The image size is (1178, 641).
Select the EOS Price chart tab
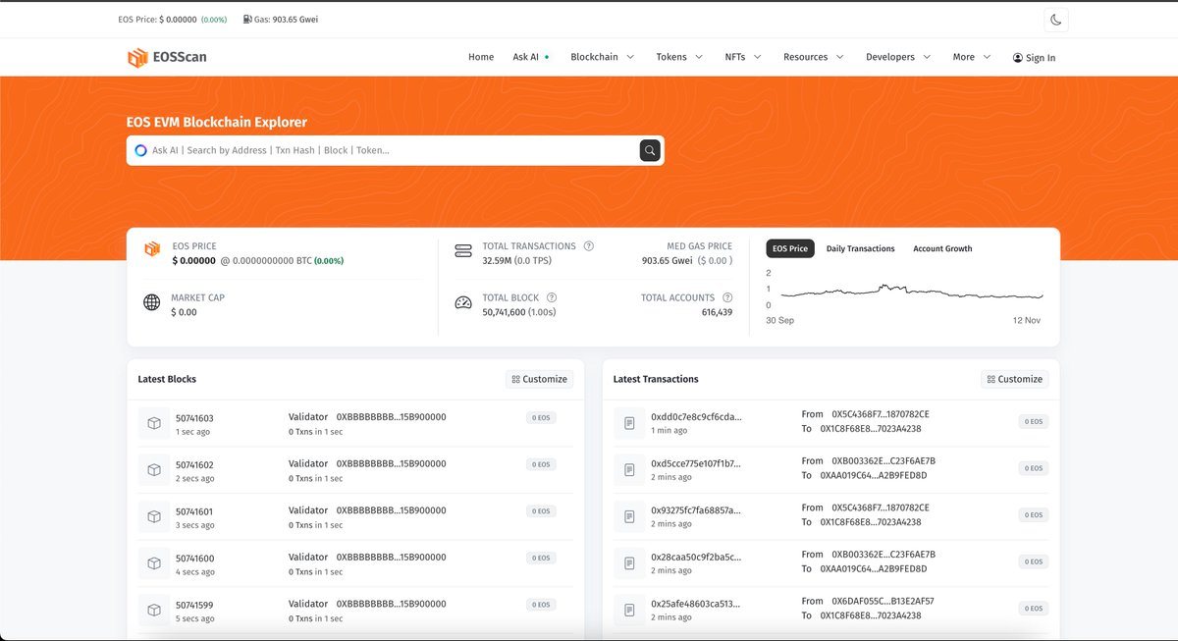pos(790,248)
